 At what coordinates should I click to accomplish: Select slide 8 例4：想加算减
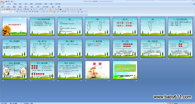(14, 48)
